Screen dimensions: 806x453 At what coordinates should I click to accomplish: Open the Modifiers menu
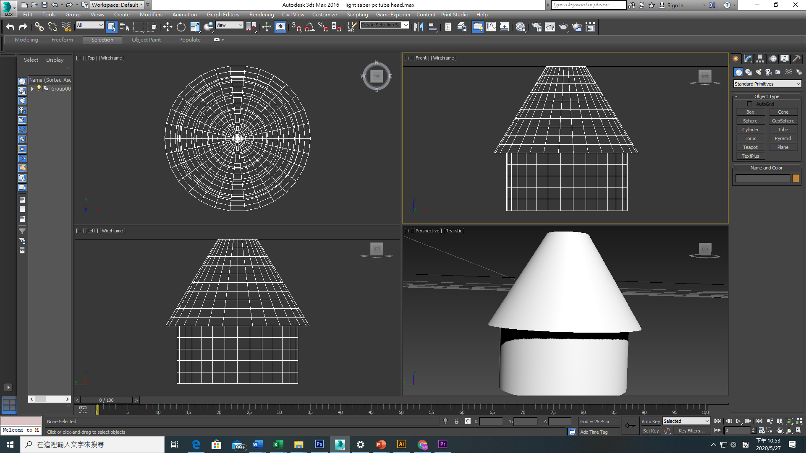(151, 15)
